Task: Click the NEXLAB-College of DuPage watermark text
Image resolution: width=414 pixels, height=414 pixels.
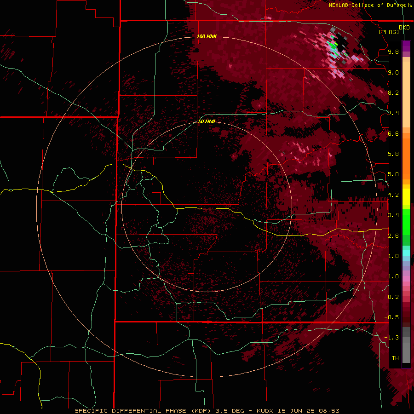Action: point(367,5)
